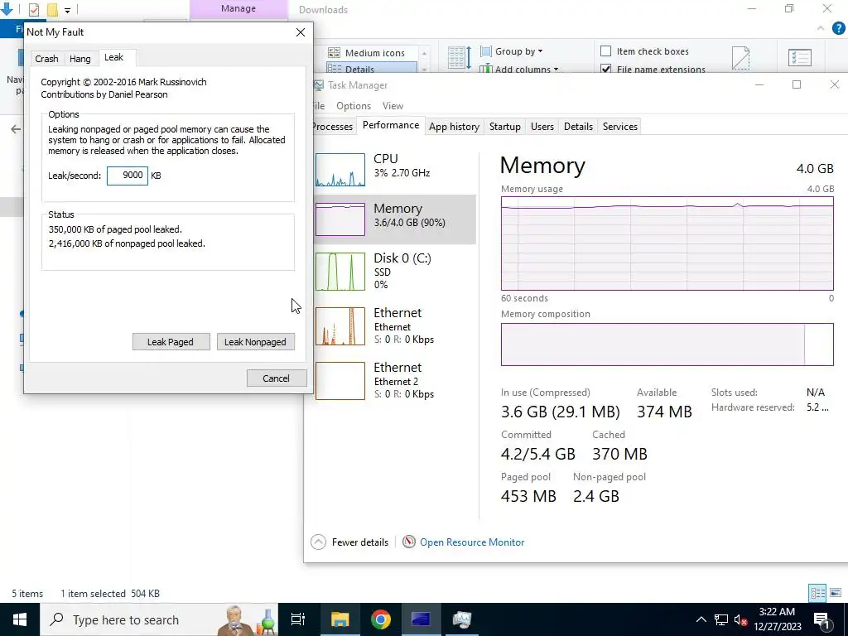Screen dimensions: 848x636
Task: Click the Hide selected items icon
Action: tap(740, 58)
